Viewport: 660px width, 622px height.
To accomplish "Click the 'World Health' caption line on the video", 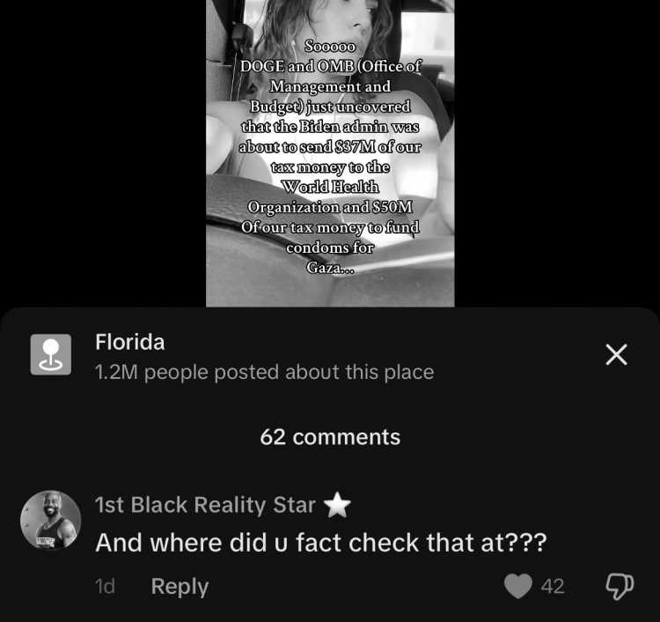I will 330,187.
